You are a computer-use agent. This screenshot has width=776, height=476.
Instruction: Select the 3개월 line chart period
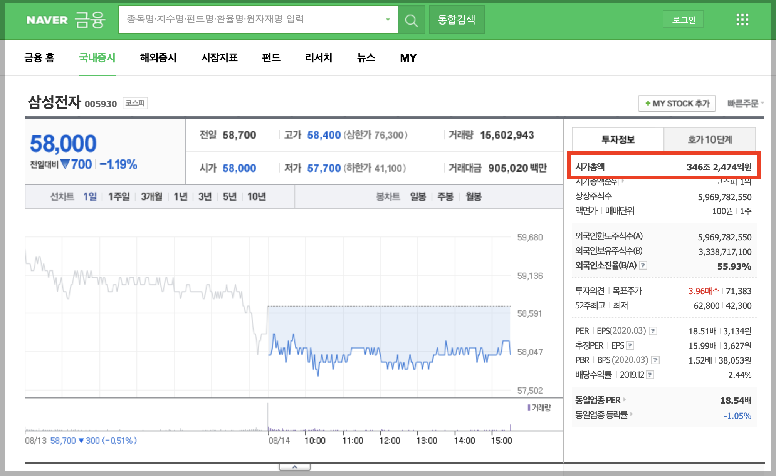point(151,197)
